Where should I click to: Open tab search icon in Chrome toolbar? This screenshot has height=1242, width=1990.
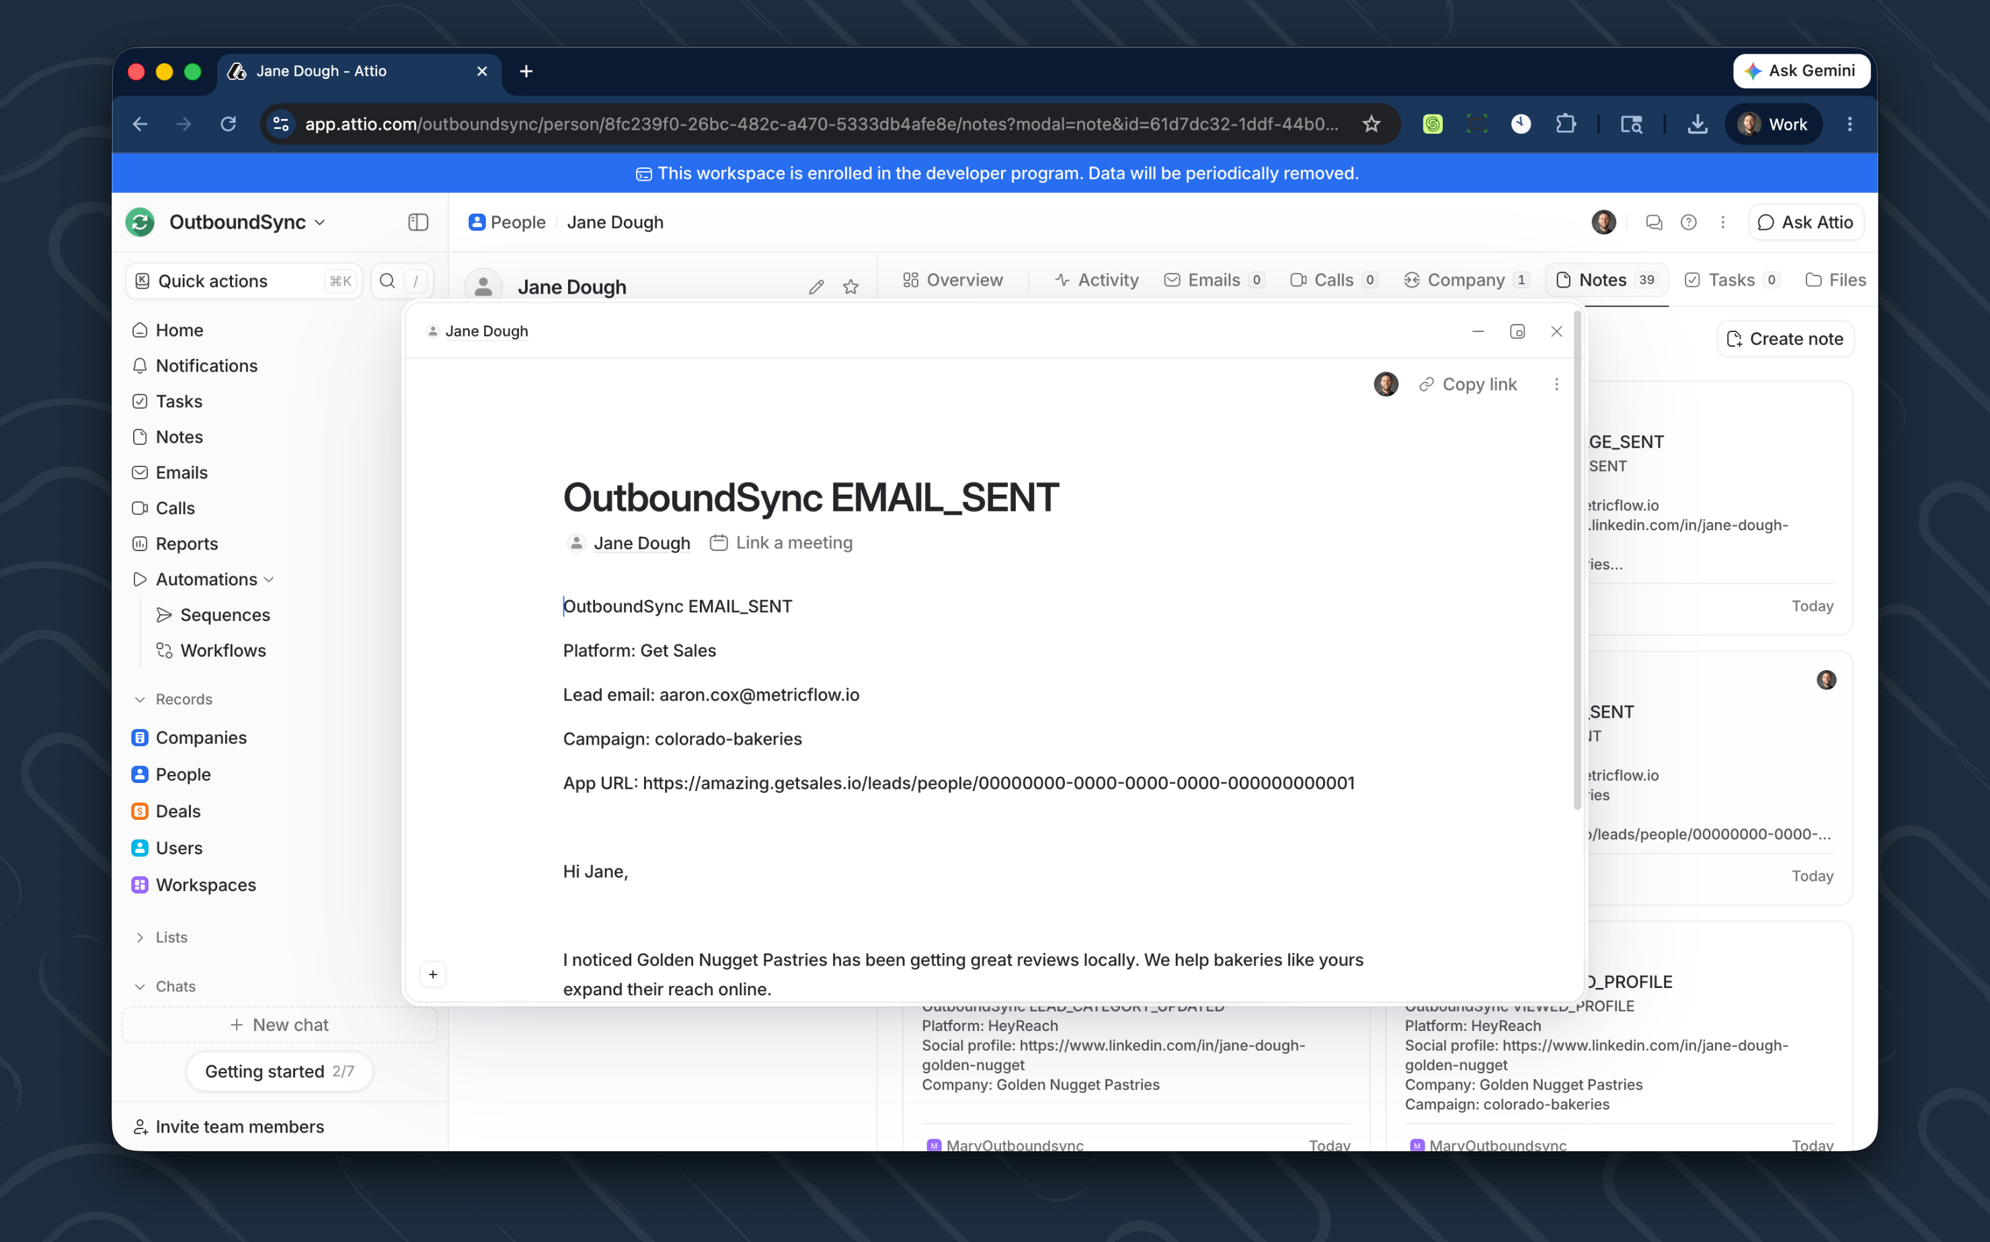(x=1632, y=124)
